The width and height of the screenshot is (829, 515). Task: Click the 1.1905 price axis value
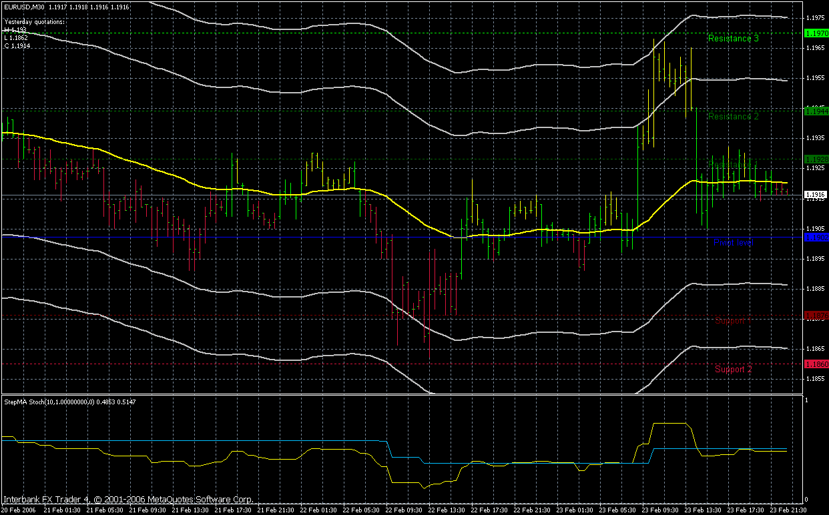[816, 229]
